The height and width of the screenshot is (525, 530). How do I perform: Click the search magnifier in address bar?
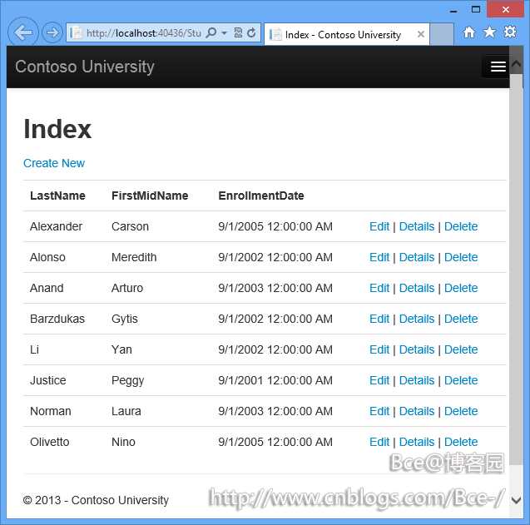click(x=211, y=32)
